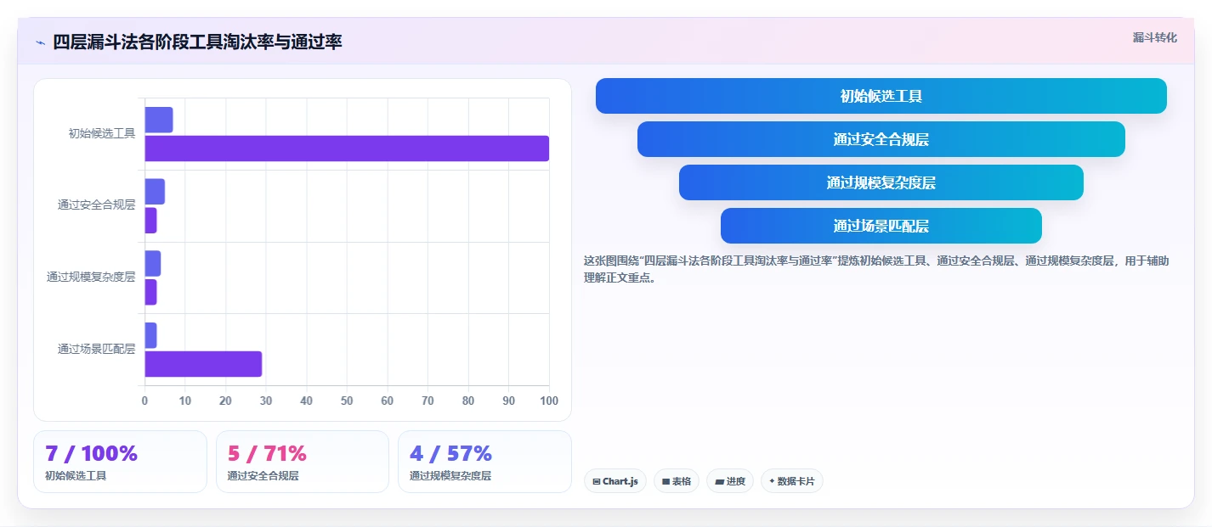Click the 表格 tag chip
Screen dimensions: 1212x527
(x=677, y=481)
